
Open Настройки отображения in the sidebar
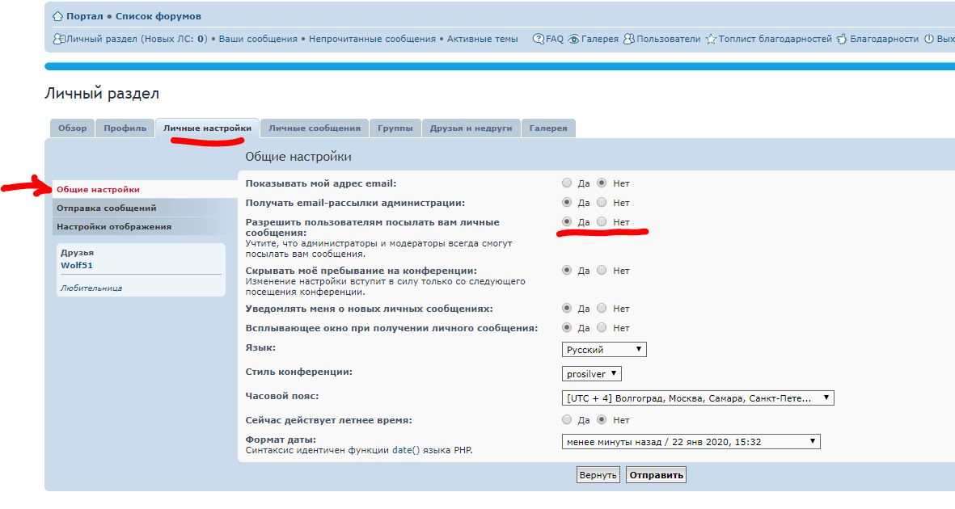[x=114, y=227]
